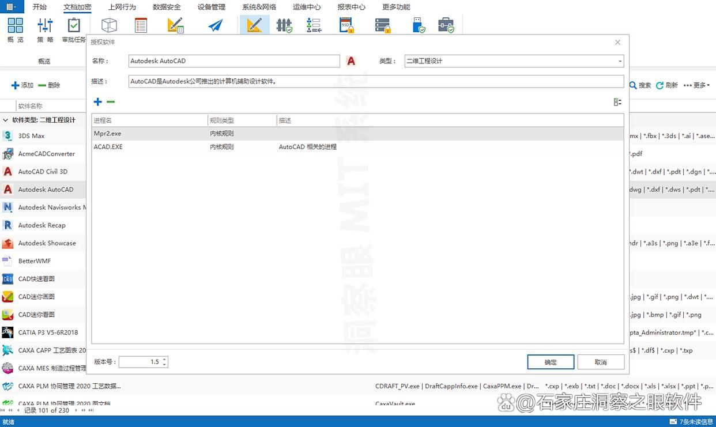This screenshot has height=427, width=716.
Task: Click the 3D cube outline toolbar icon
Action: click(109, 25)
